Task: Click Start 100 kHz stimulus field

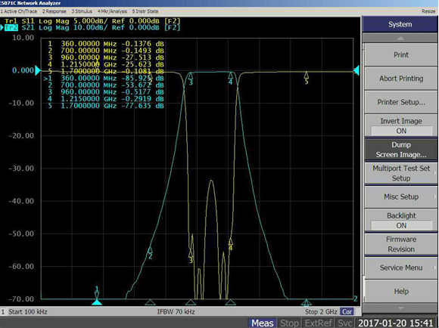Action: [x=28, y=312]
